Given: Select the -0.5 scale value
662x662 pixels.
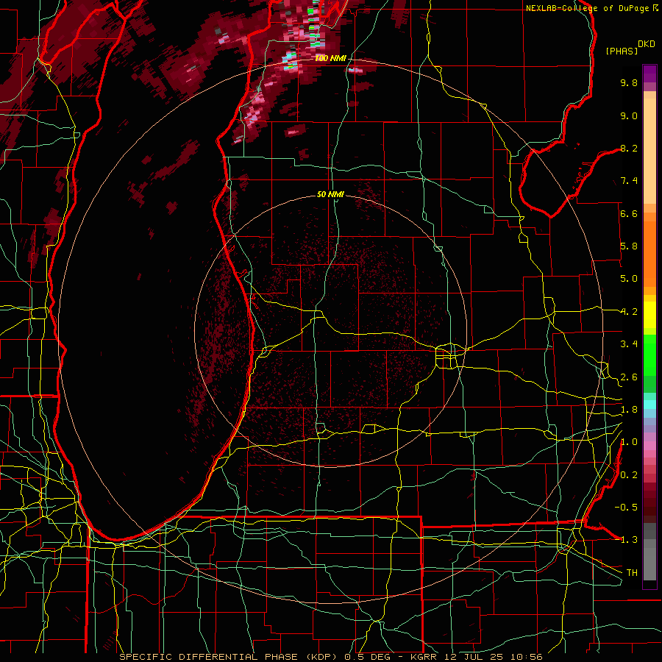Looking at the screenshot, I should (x=626, y=508).
